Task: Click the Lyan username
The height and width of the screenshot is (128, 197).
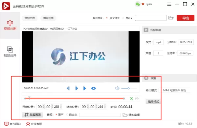Action: [x=149, y=4]
